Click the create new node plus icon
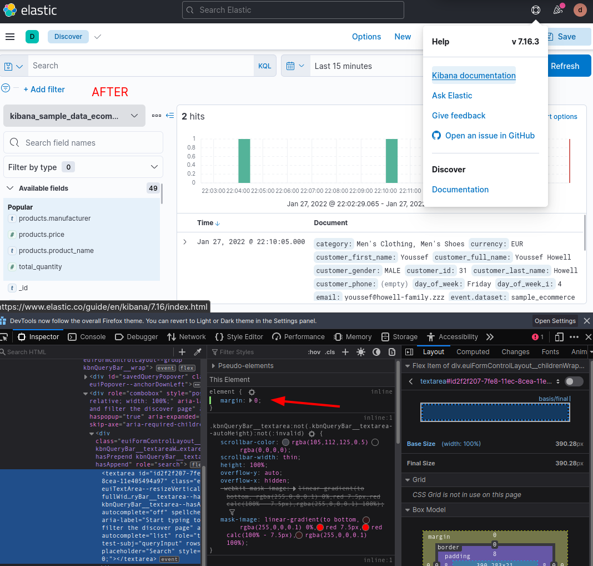This screenshot has width=593, height=566. 182,352
